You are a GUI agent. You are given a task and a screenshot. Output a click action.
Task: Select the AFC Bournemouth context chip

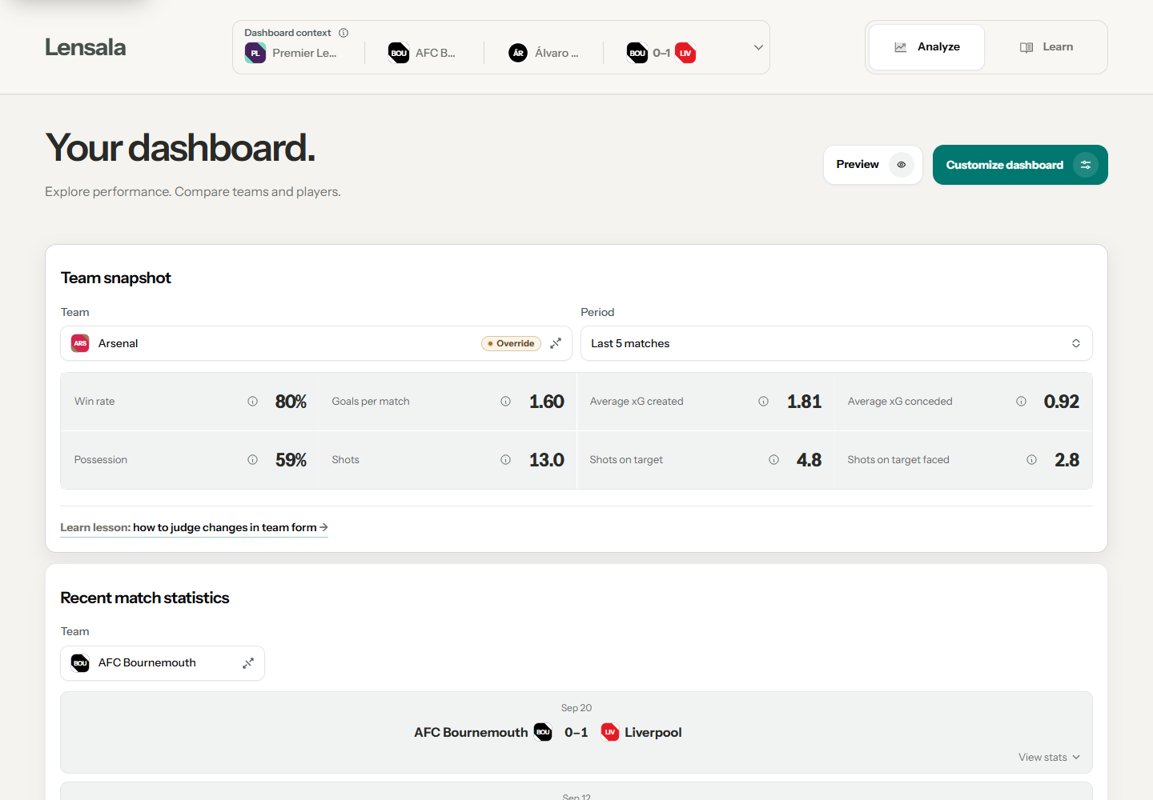[x=422, y=53]
